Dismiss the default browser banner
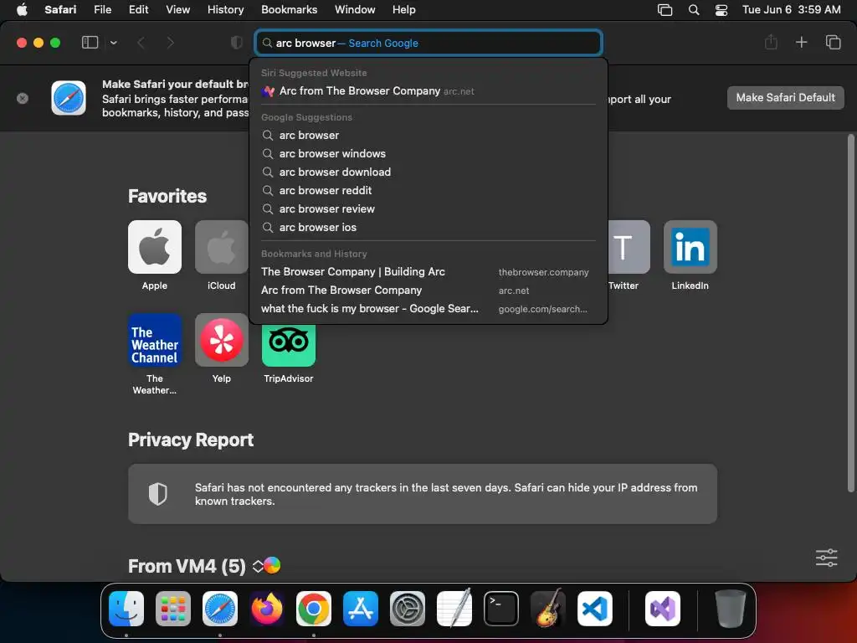857x643 pixels. click(23, 99)
